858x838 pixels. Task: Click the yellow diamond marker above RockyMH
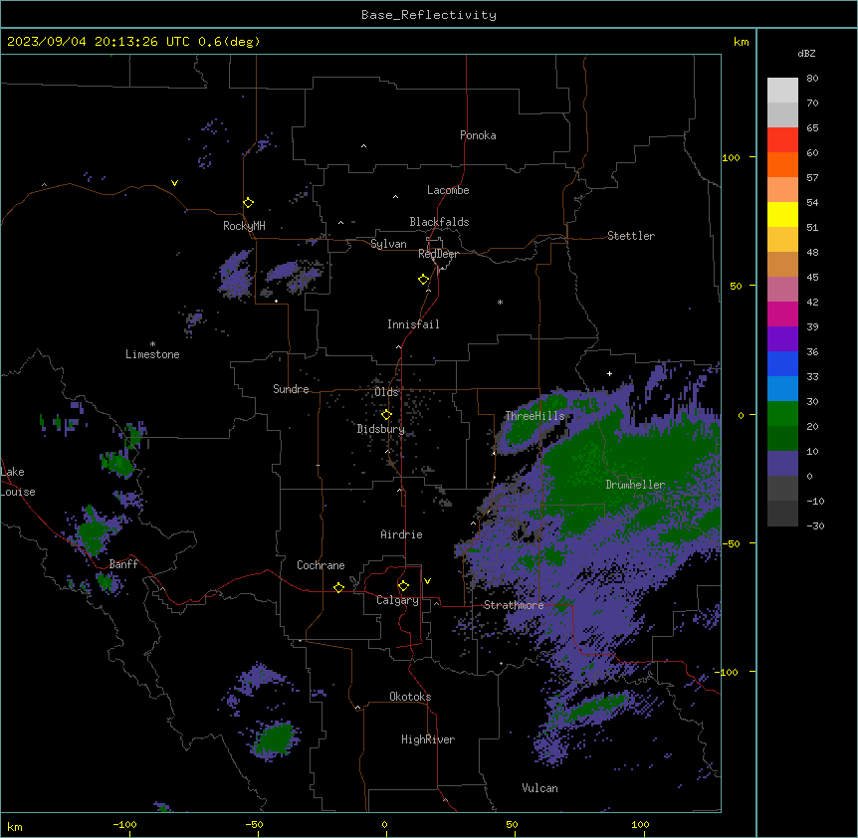(x=248, y=203)
